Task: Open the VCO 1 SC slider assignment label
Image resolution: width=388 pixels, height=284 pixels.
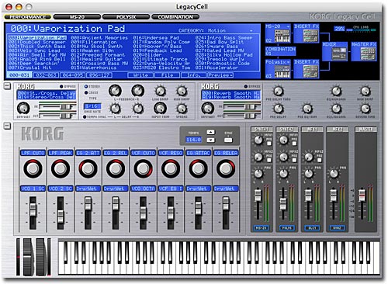Action: click(33, 189)
